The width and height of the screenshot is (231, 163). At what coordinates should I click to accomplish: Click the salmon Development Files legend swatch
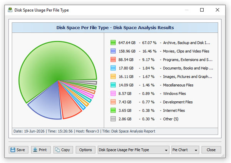pos(113,102)
